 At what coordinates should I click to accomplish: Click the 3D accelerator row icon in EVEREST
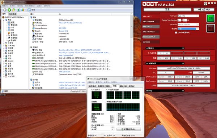33,88
